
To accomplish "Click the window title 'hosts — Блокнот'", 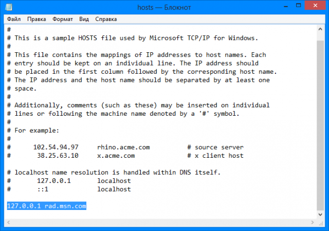I will click(x=164, y=7).
